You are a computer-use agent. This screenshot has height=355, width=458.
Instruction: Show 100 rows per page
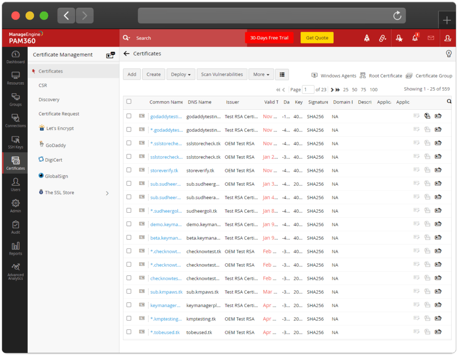[x=373, y=90]
